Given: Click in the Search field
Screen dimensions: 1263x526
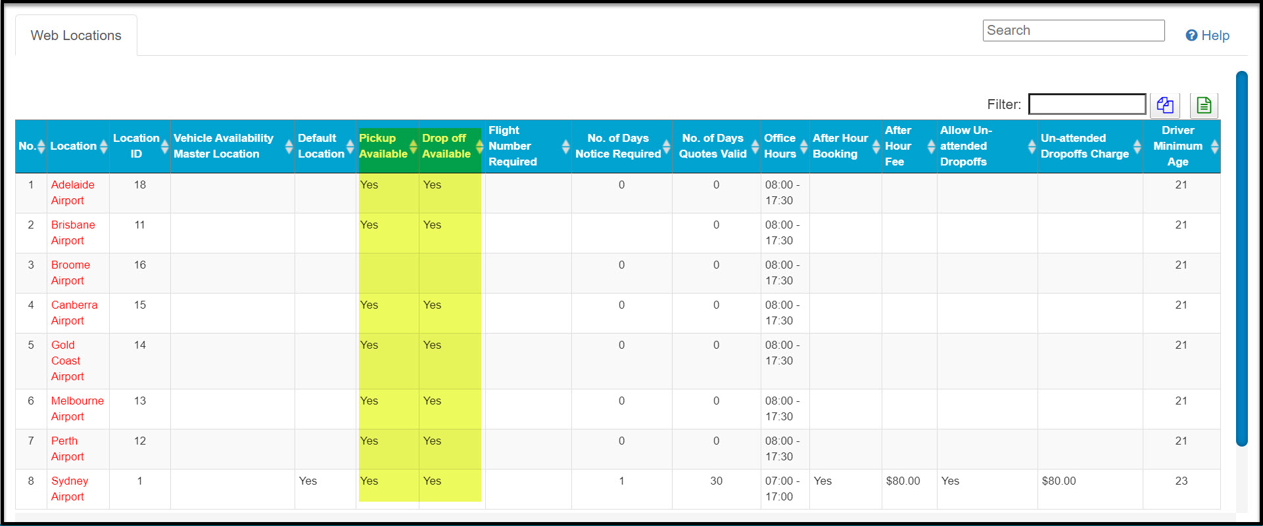Looking at the screenshot, I should 1074,30.
